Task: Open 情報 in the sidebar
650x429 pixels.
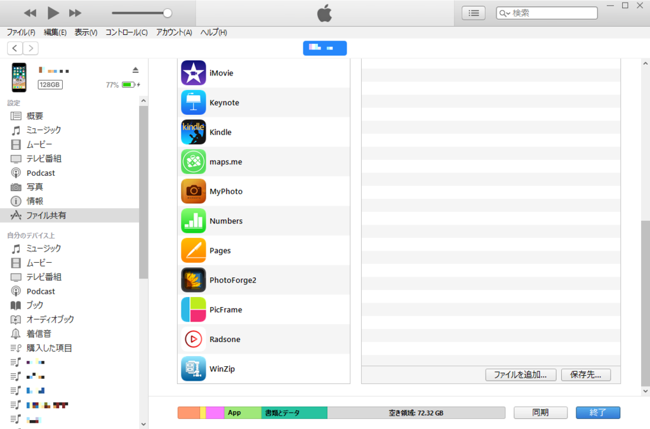Action: [x=70, y=201]
